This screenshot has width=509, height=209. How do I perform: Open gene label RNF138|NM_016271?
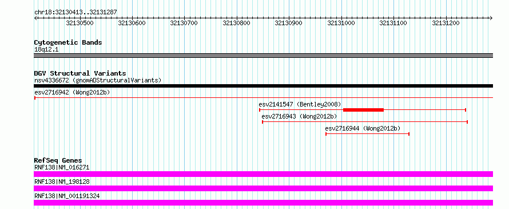(x=62, y=167)
